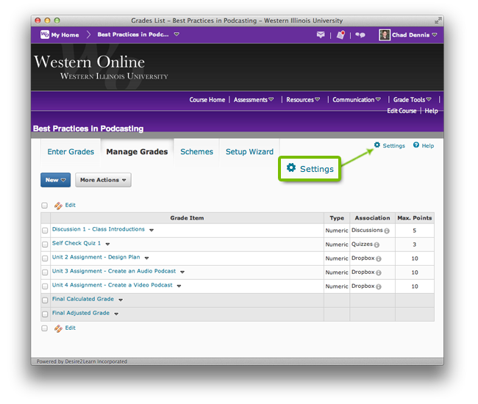
Task: Click the My Home logo icon
Action: pos(45,35)
